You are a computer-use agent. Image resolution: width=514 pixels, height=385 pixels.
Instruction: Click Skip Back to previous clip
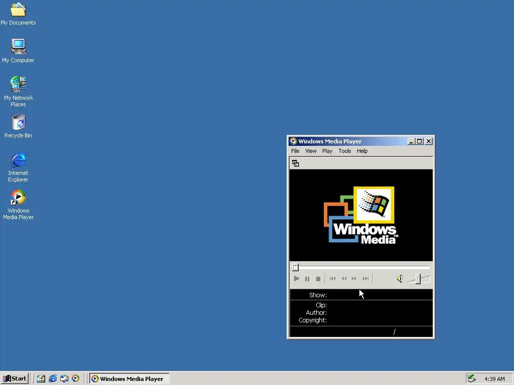[x=333, y=279]
